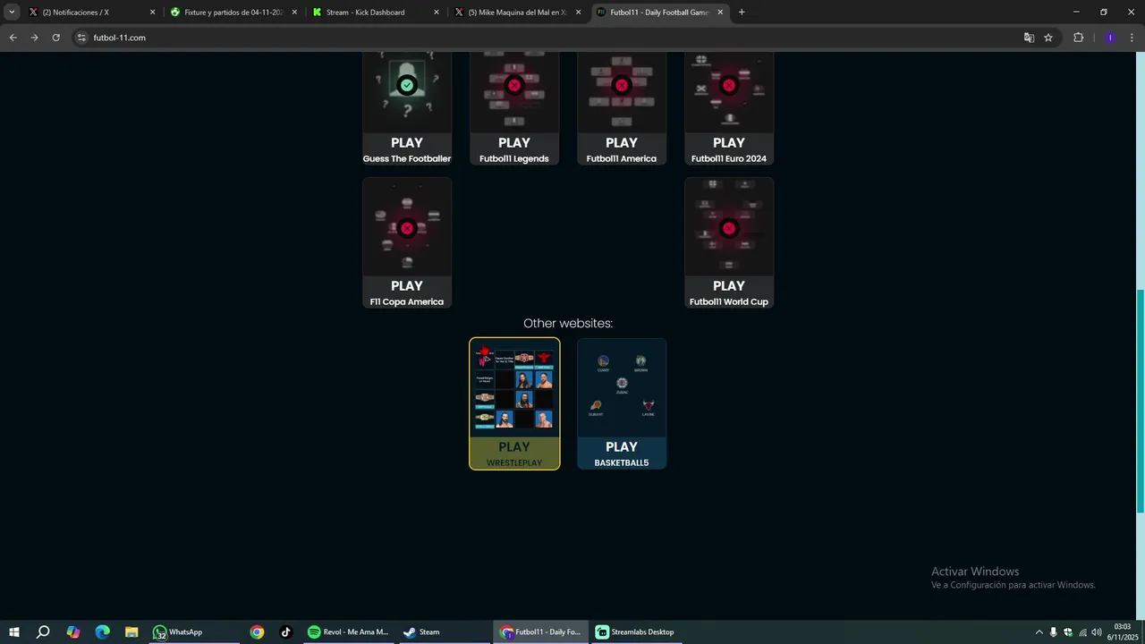Close the Fixture y partidos tab

coord(294,13)
